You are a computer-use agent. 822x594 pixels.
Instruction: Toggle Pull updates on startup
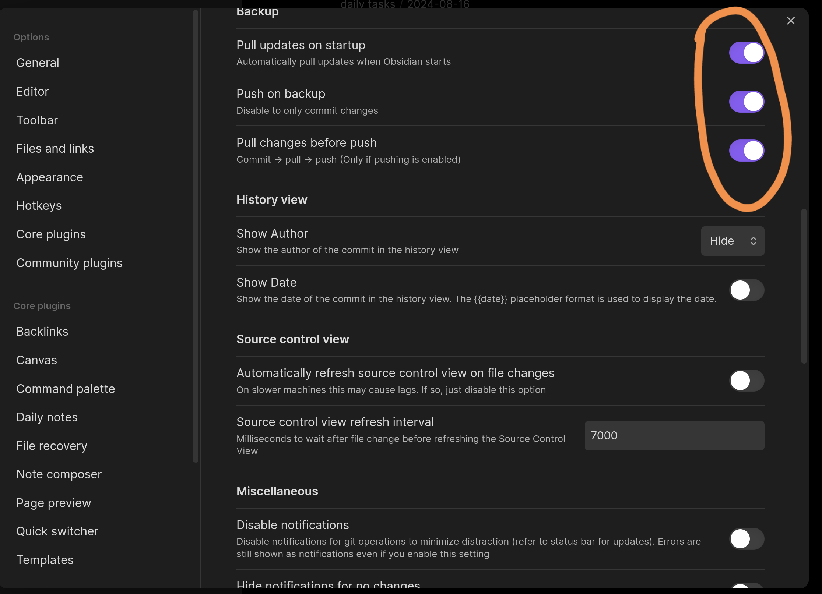coord(746,53)
